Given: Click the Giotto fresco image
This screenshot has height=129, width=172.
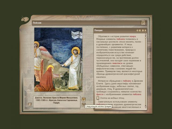Looking at the screenshot, I should [x=58, y=59].
